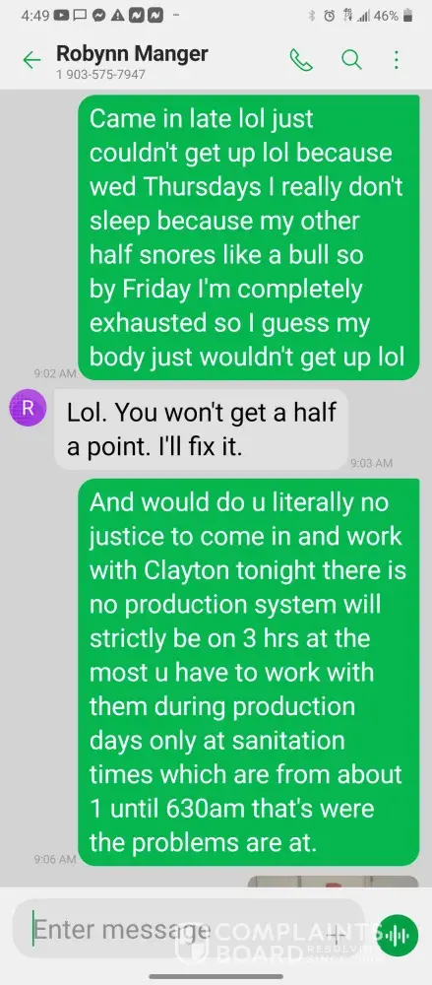Viewport: 432px width, 985px height.
Task: Tap the warning triangle status icon
Action: [117, 16]
